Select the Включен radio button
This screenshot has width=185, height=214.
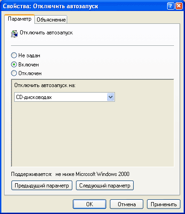point(14,65)
